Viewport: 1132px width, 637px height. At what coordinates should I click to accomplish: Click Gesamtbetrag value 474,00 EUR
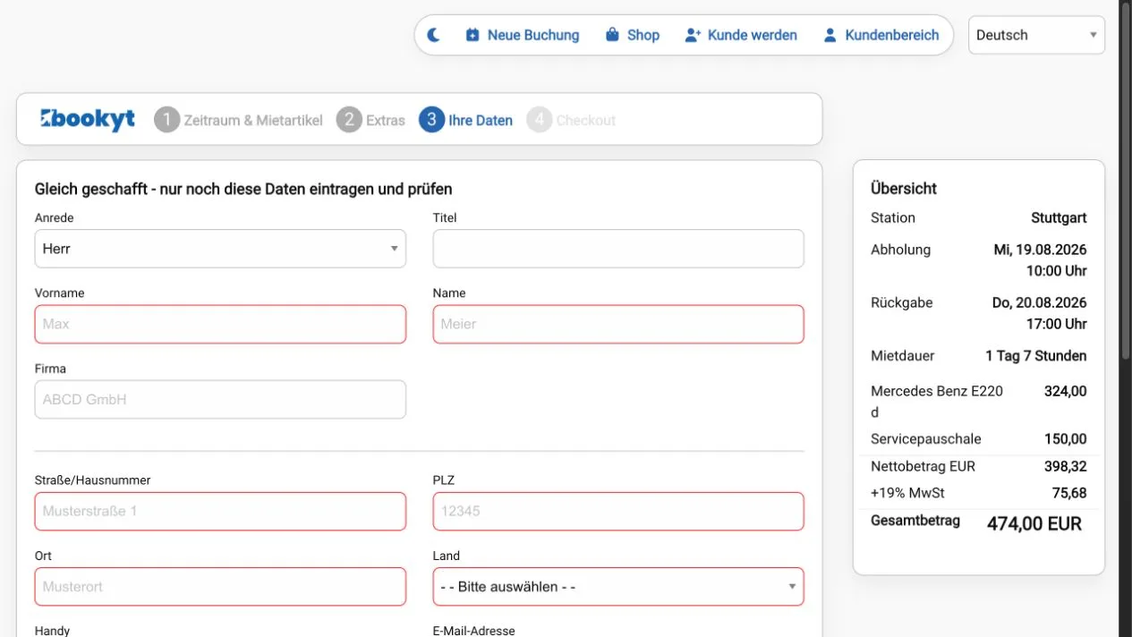[x=1034, y=523]
